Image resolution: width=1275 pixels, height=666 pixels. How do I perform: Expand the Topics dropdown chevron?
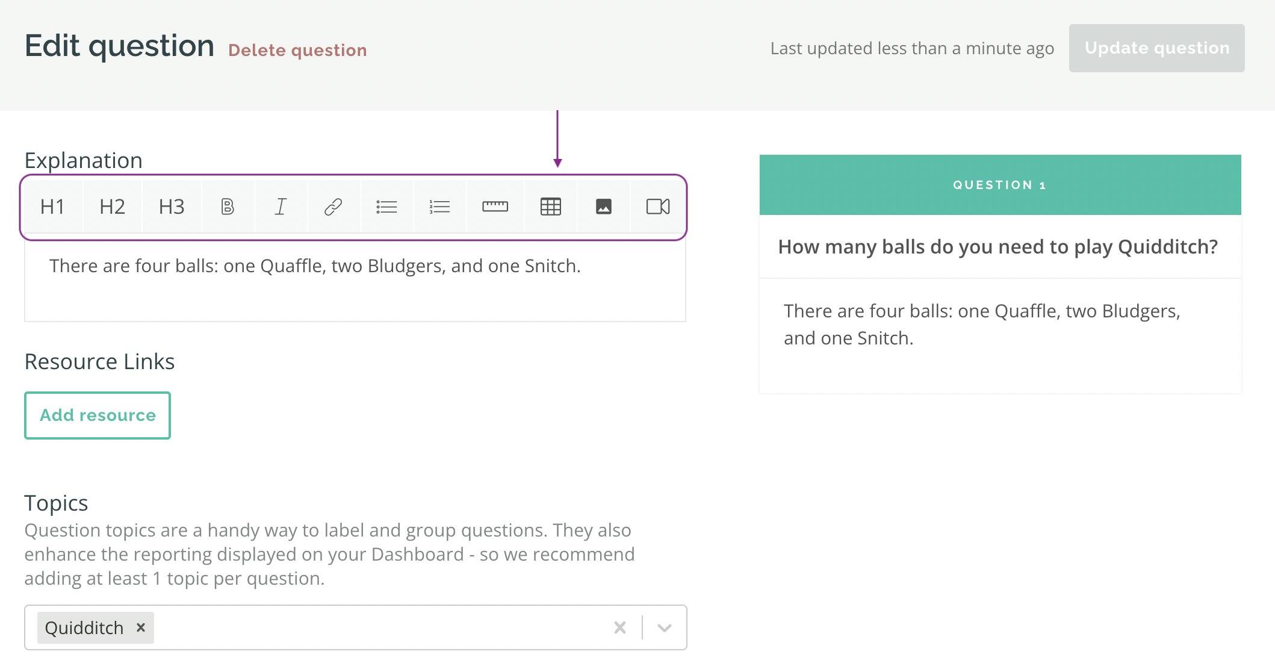(x=664, y=627)
